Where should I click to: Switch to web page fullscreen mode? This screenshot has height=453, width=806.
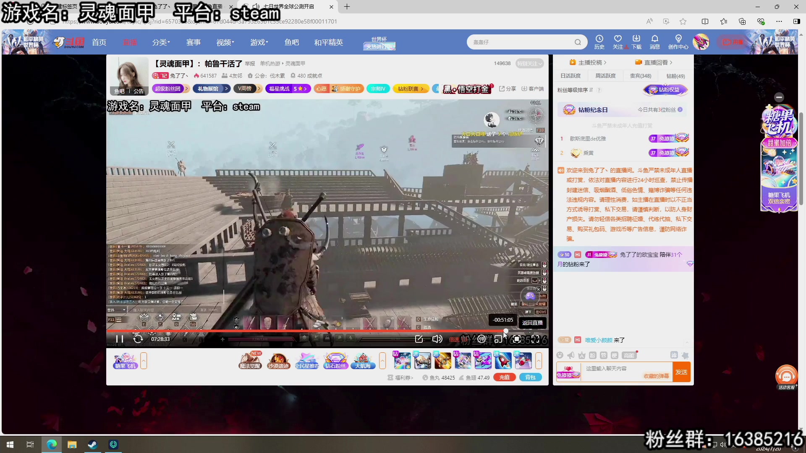[x=517, y=339]
